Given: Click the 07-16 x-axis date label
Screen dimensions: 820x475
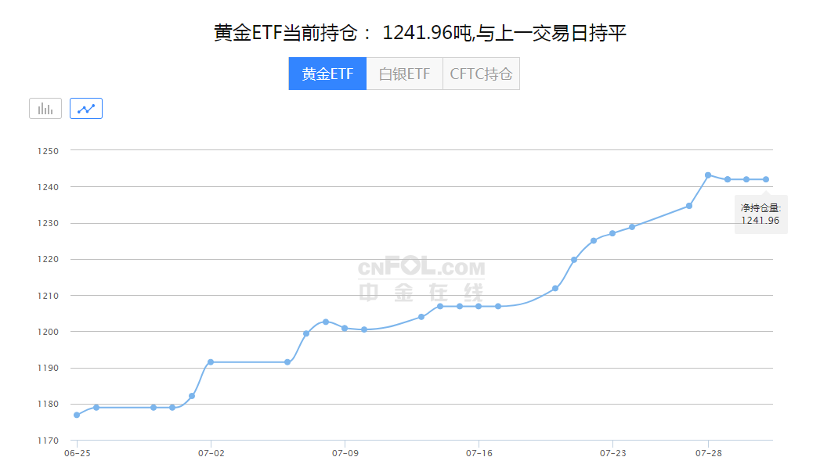Looking at the screenshot, I should point(479,453).
